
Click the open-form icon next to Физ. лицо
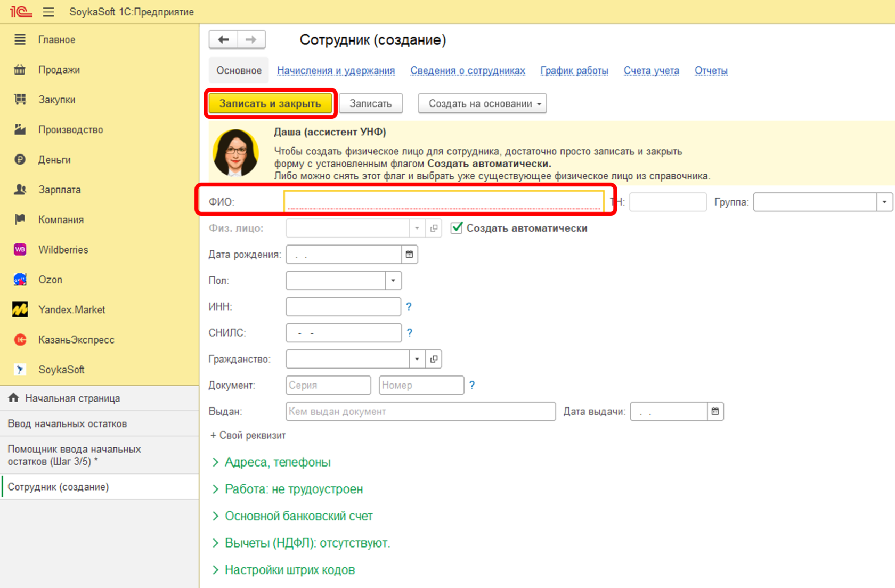point(434,228)
